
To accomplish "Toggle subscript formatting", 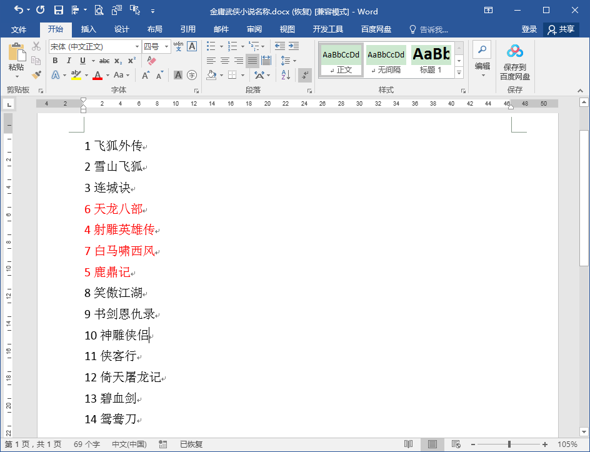I will [118, 61].
